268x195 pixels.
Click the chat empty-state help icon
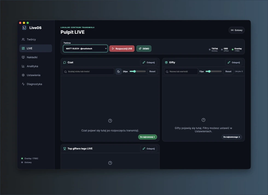110,121
